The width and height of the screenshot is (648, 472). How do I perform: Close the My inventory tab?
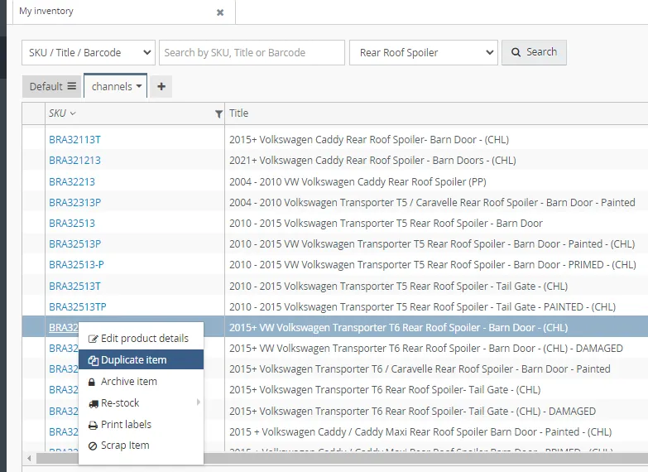220,12
